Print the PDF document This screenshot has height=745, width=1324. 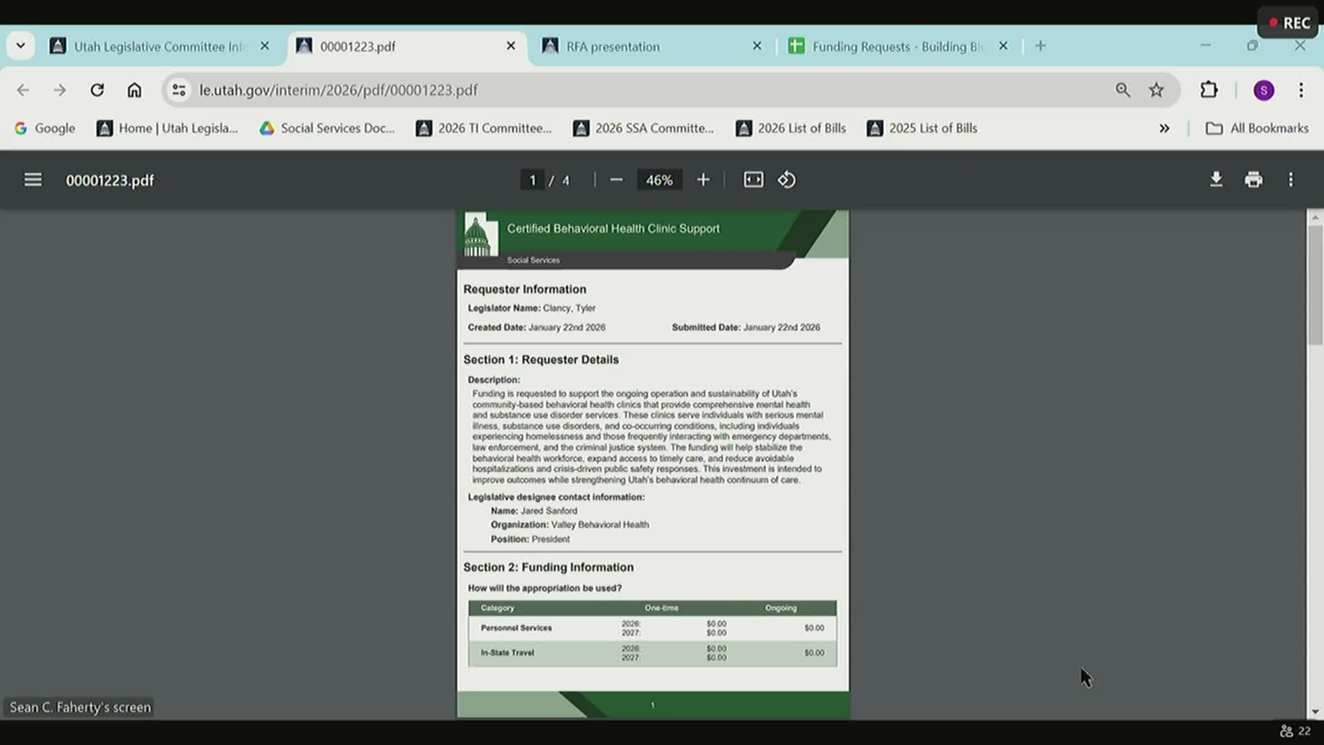1254,180
